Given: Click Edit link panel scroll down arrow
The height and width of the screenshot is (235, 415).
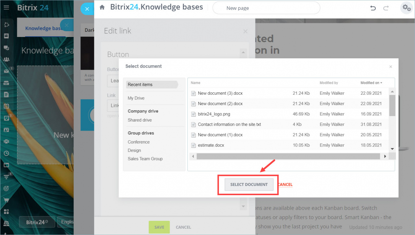Looking at the screenshot, I should pyautogui.click(x=243, y=206).
